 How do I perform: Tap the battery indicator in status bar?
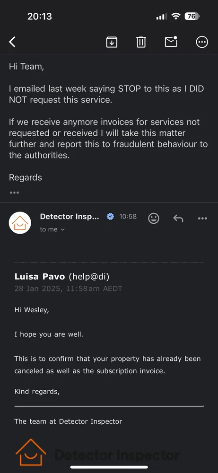click(x=192, y=16)
